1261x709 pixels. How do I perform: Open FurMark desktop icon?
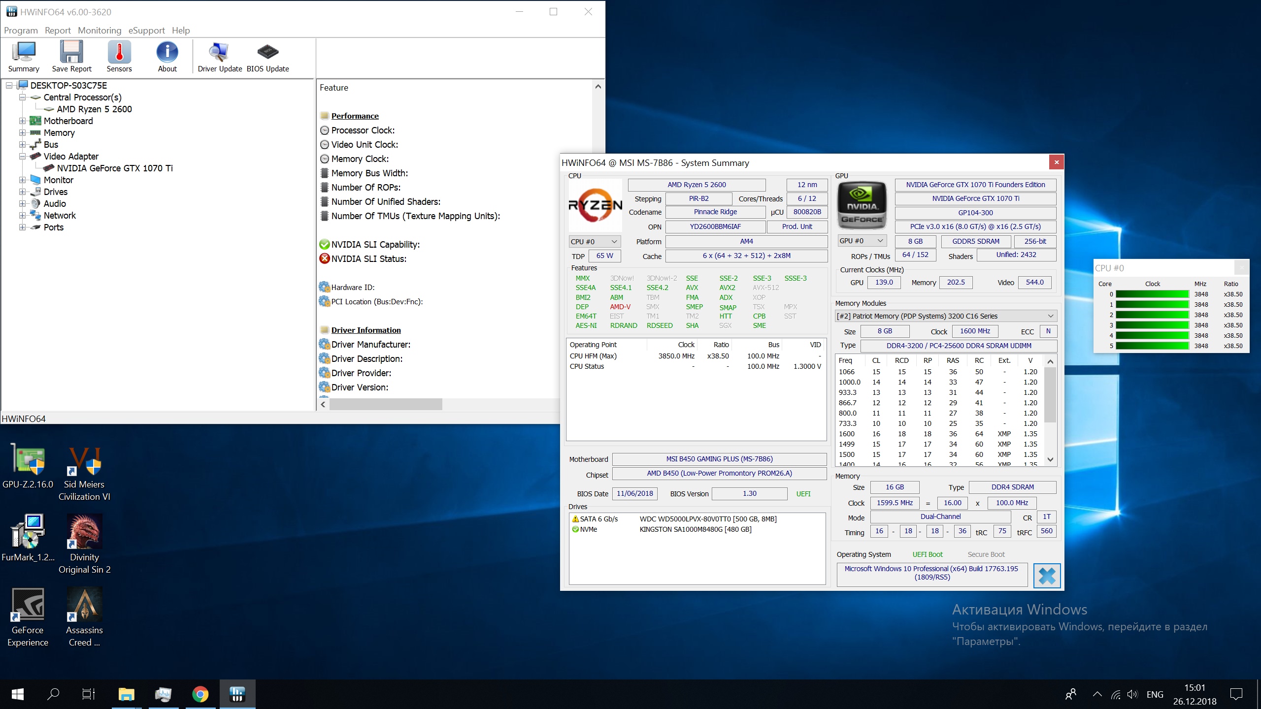pyautogui.click(x=28, y=538)
